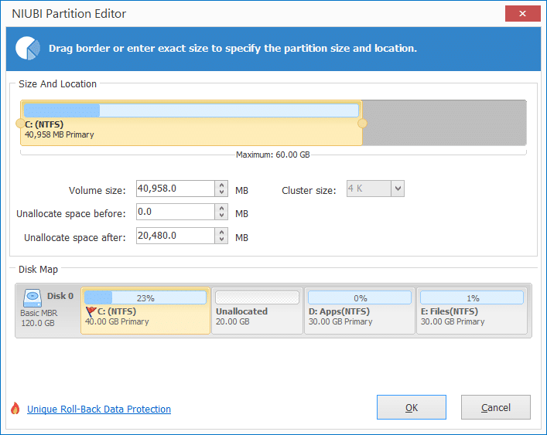Increase Unallocate space after value
This screenshot has width=547, height=435.
coord(221,232)
